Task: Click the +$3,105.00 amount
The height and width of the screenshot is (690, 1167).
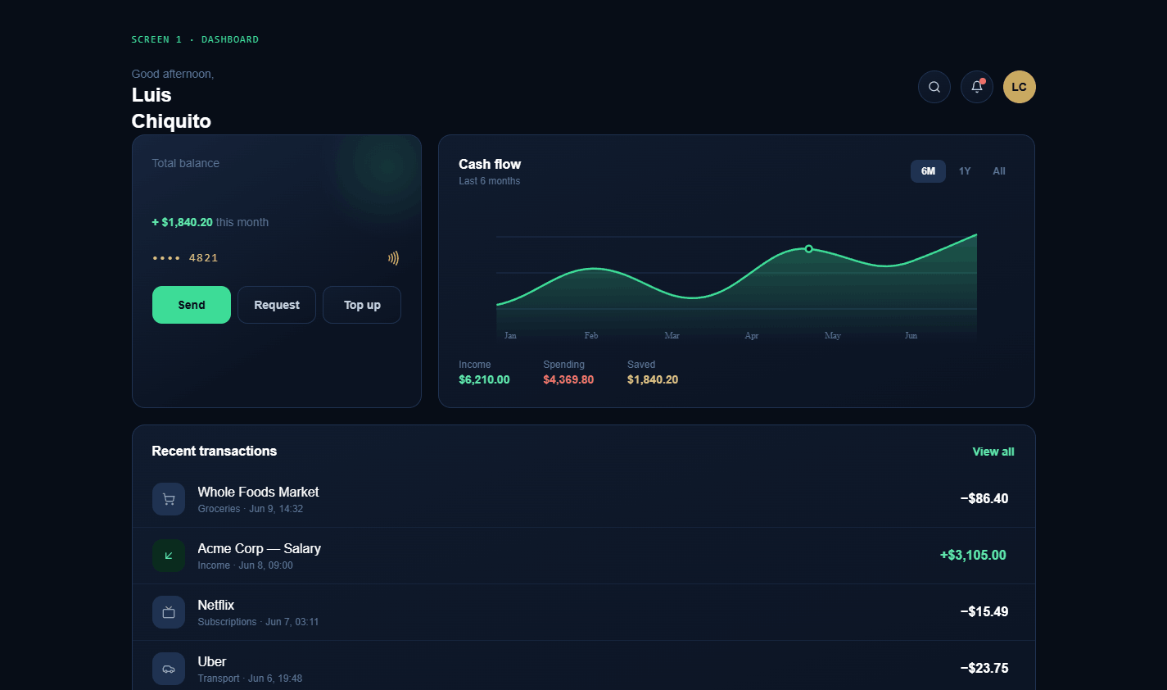Action: 973,555
